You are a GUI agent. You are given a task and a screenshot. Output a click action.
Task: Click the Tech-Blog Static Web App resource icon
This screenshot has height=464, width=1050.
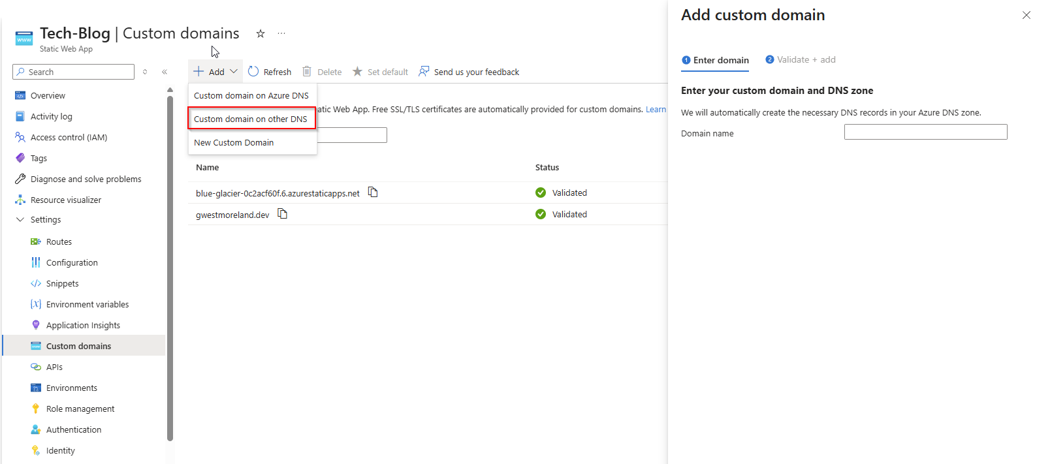point(24,39)
